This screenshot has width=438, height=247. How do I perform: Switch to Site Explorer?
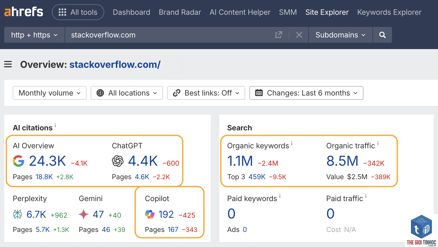click(327, 12)
